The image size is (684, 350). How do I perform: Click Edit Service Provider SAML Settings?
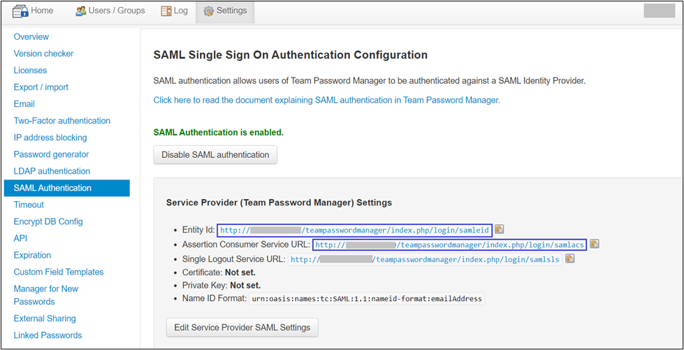point(242,327)
